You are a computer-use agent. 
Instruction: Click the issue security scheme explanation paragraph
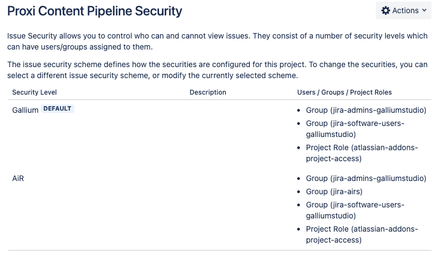point(217,70)
